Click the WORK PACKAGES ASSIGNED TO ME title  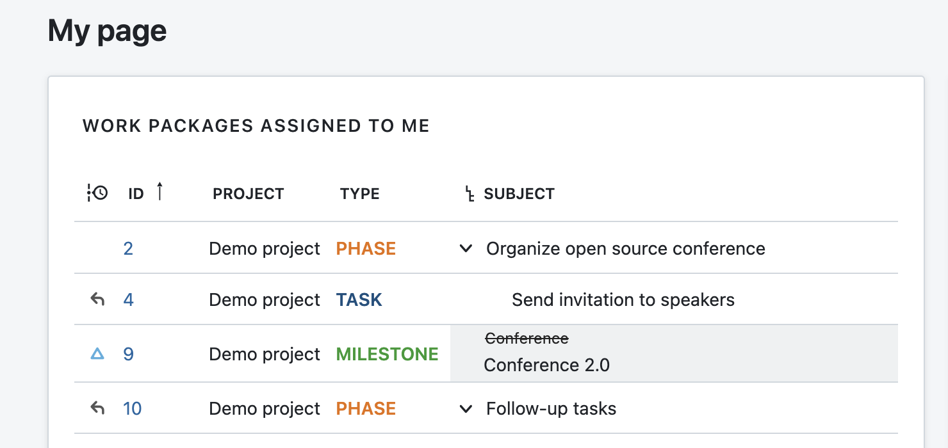click(x=256, y=125)
